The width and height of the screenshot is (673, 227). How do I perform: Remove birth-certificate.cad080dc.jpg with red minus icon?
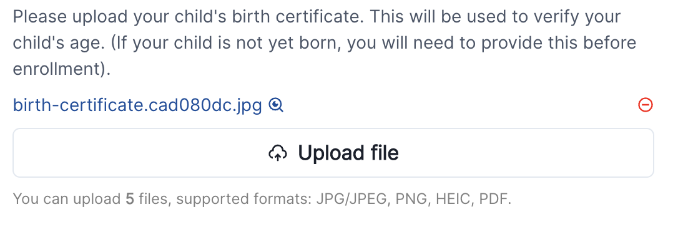coord(646,105)
